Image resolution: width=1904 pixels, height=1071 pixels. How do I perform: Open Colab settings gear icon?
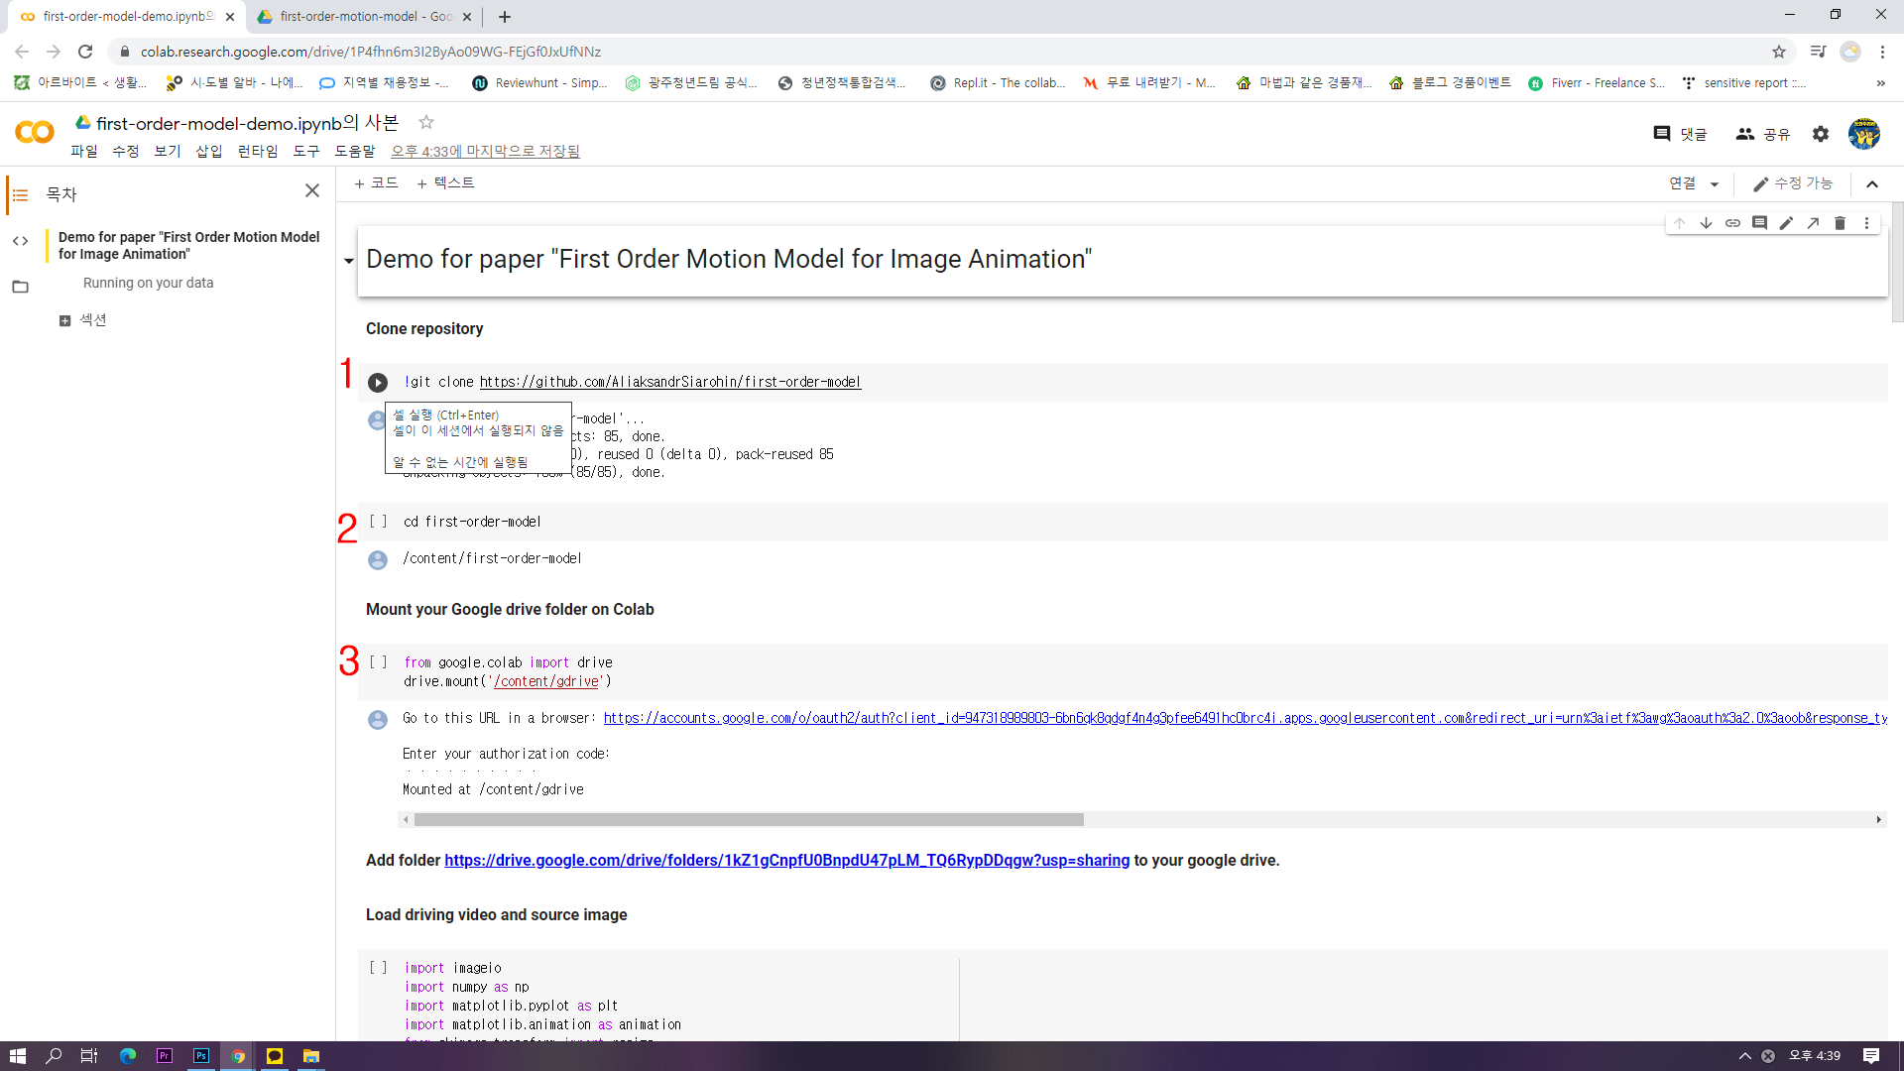1821,134
